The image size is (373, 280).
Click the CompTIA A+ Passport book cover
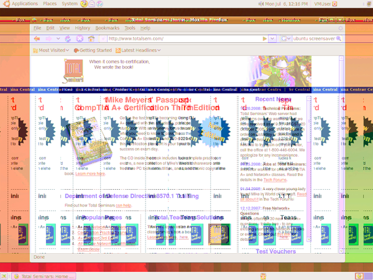pyautogui.click(x=90, y=141)
